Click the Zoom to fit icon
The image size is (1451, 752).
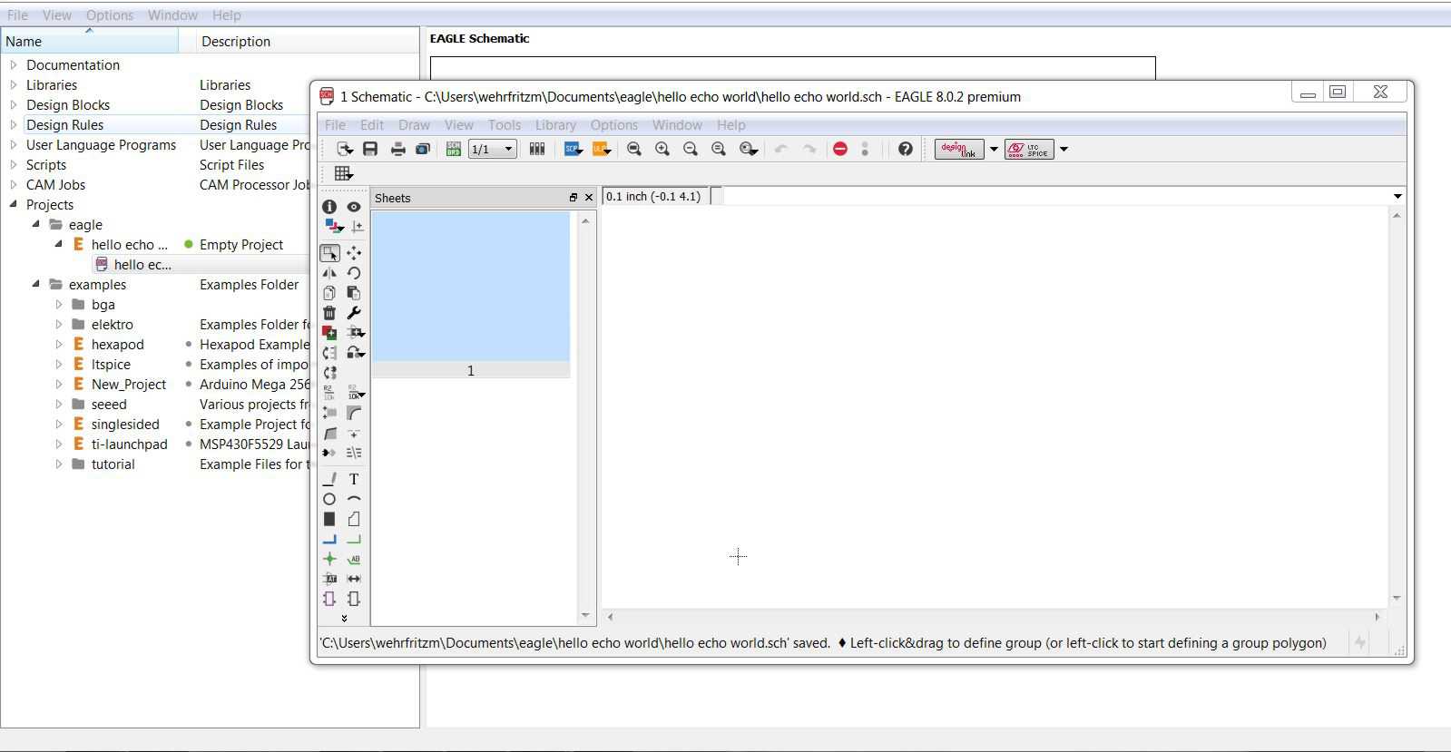(634, 149)
